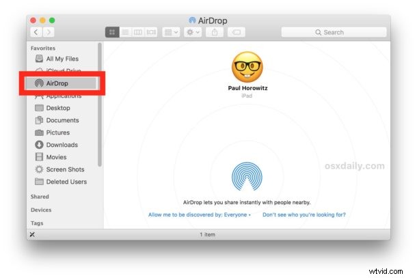Click the AirDrop sidebar icon
The image size is (417, 278).
click(39, 83)
